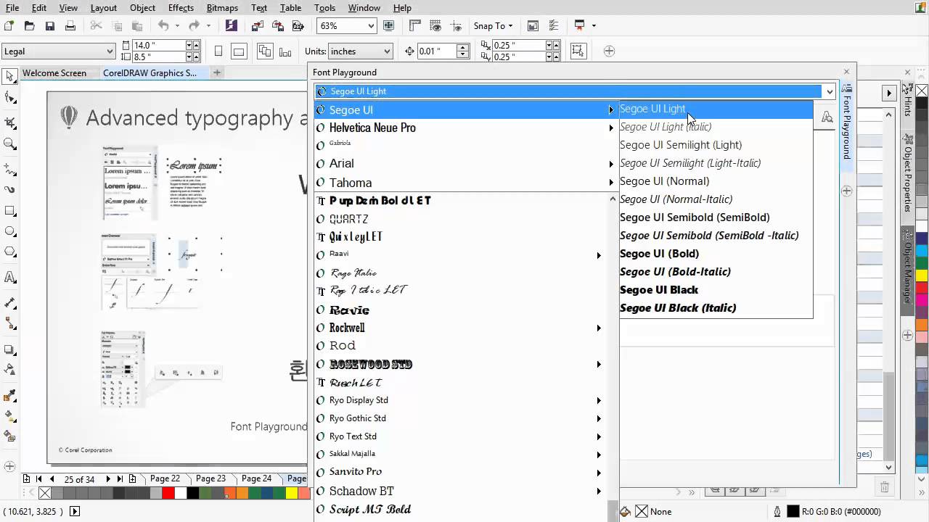929x522 pixels.
Task: Set page orientation to Landscape
Action: pyautogui.click(x=239, y=51)
